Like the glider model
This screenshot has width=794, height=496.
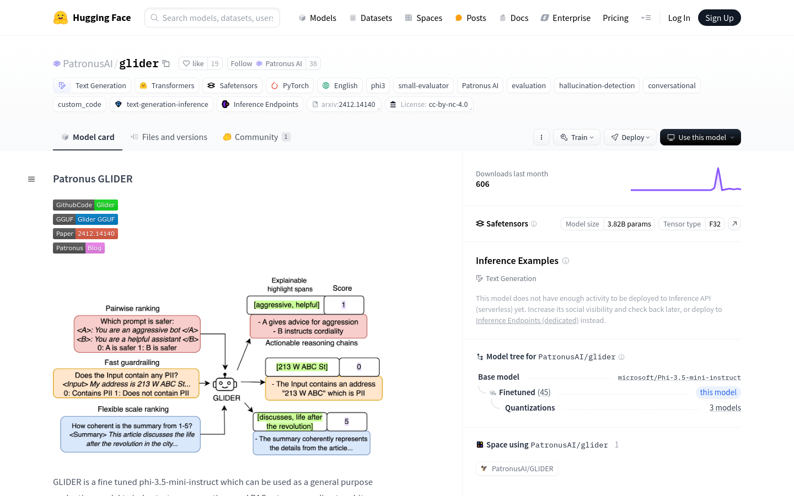(x=194, y=63)
